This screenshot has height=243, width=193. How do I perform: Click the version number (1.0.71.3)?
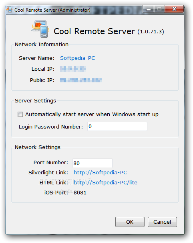(x=151, y=32)
